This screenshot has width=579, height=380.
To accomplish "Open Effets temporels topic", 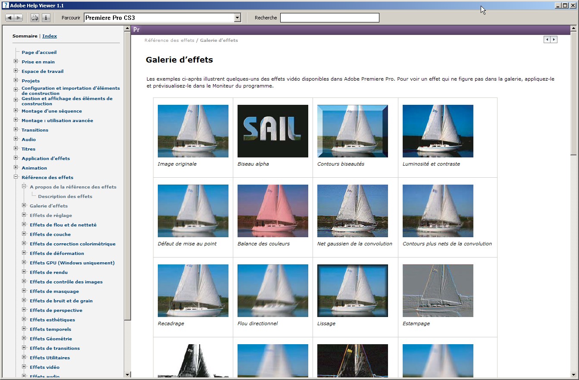I will [x=50, y=330].
